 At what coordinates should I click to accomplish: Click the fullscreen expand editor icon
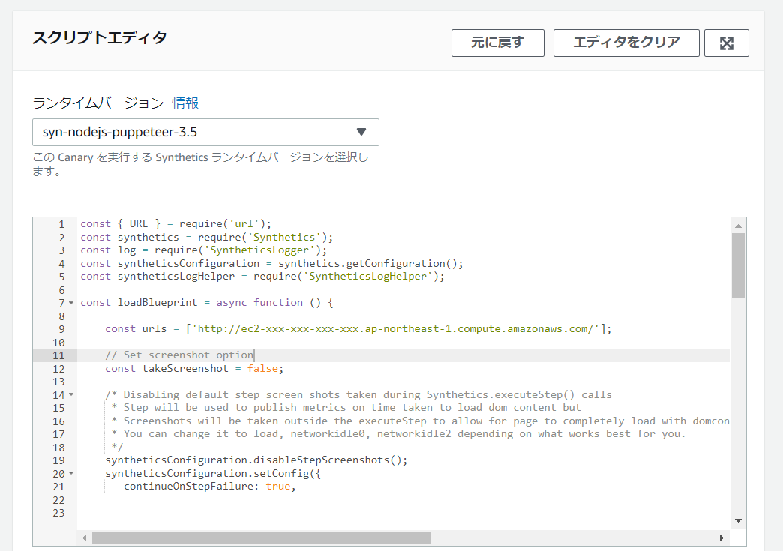726,43
